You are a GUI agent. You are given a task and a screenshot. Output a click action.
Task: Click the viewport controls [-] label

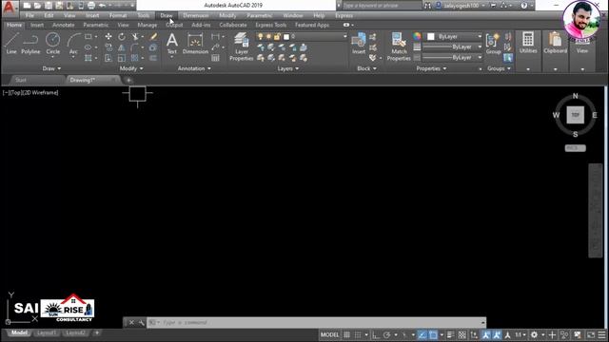6,93
